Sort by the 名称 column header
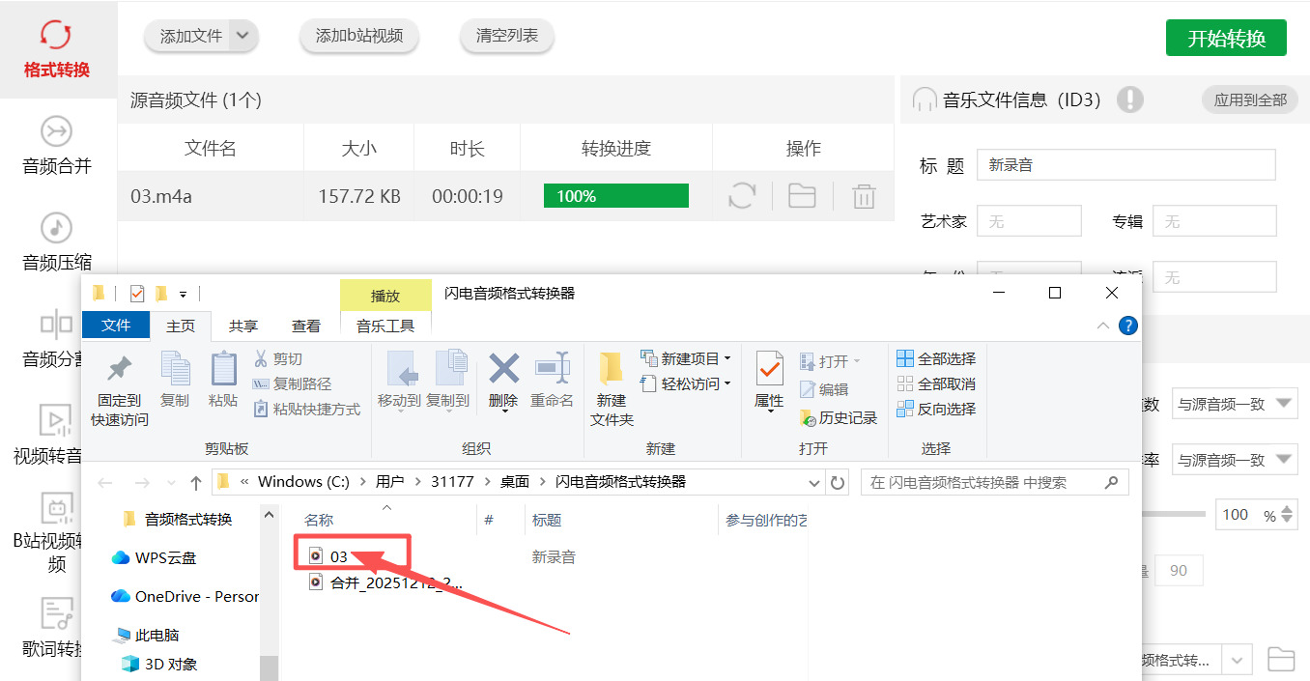 pyautogui.click(x=319, y=520)
